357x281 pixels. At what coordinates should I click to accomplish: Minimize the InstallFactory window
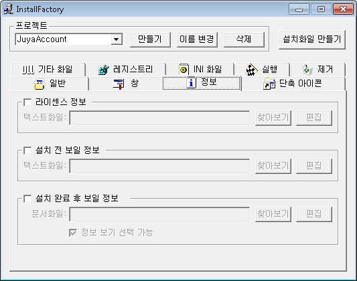[x=299, y=9]
